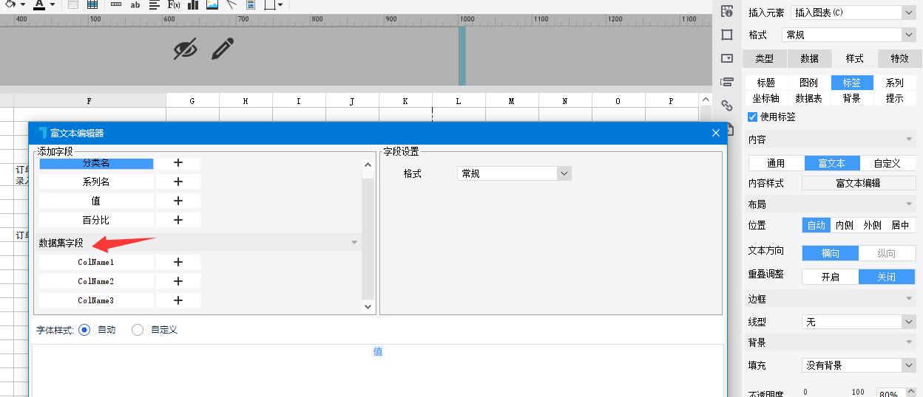The width and height of the screenshot is (923, 397).
Task: Click the insert image icon in toolbar
Action: (212, 4)
